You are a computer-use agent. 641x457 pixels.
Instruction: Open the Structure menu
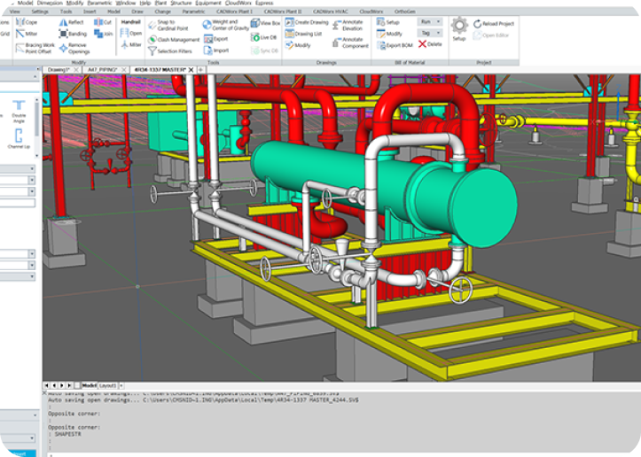tap(181, 4)
